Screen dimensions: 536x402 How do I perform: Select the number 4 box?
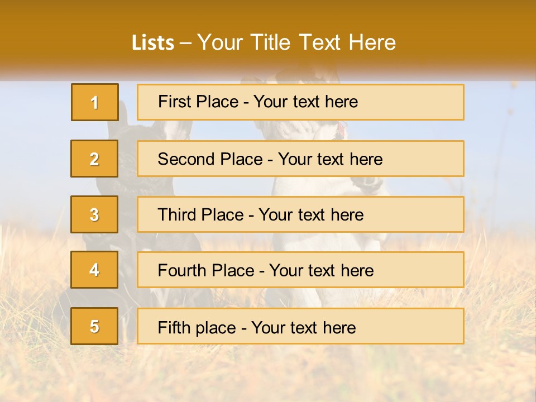click(x=94, y=270)
